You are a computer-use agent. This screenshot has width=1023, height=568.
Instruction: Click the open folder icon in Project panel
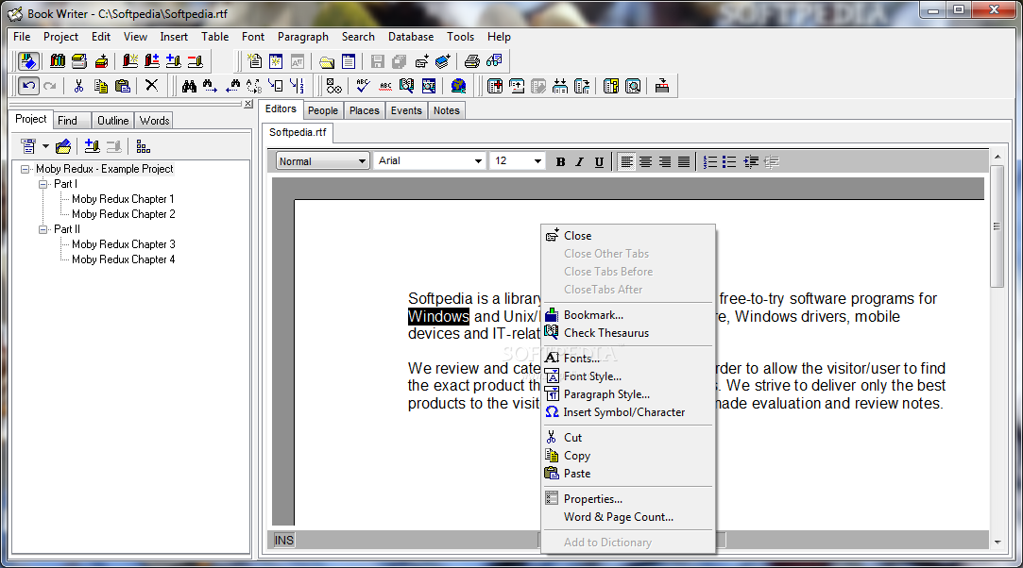coord(63,146)
